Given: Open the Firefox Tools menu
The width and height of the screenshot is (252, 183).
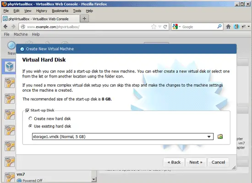Looking at the screenshot, I should click(x=77, y=11).
